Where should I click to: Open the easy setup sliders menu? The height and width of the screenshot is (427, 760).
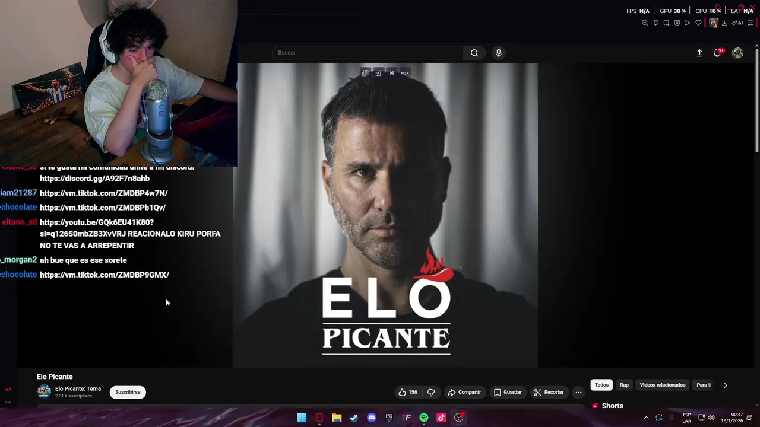pyautogui.click(x=750, y=23)
